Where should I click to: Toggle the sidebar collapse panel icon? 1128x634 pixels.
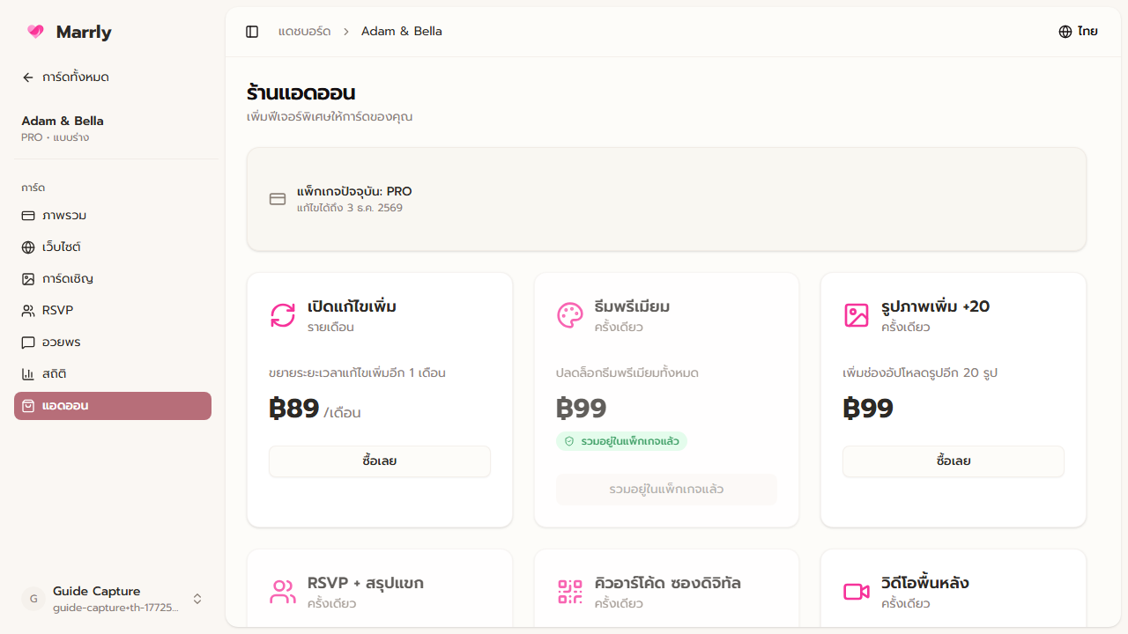click(x=252, y=31)
